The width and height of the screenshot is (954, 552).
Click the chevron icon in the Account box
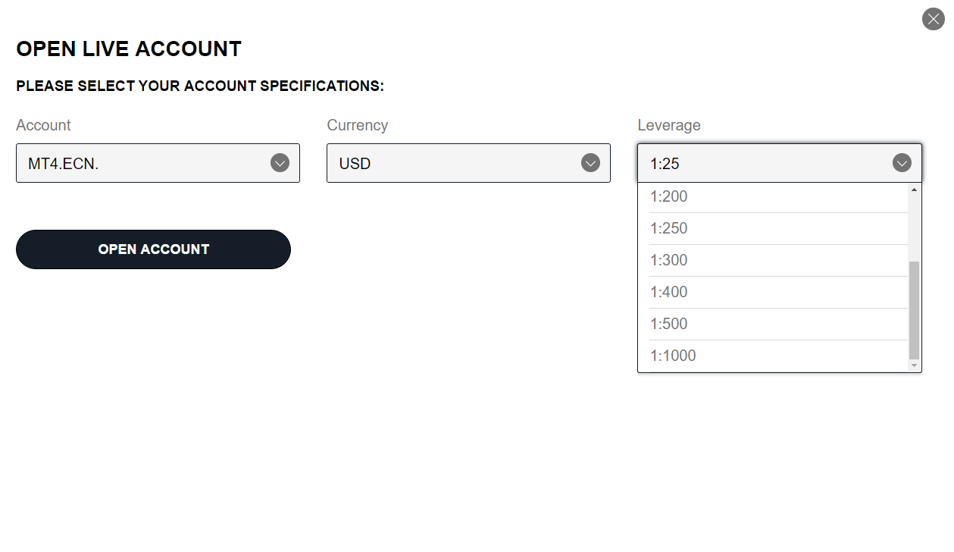280,163
